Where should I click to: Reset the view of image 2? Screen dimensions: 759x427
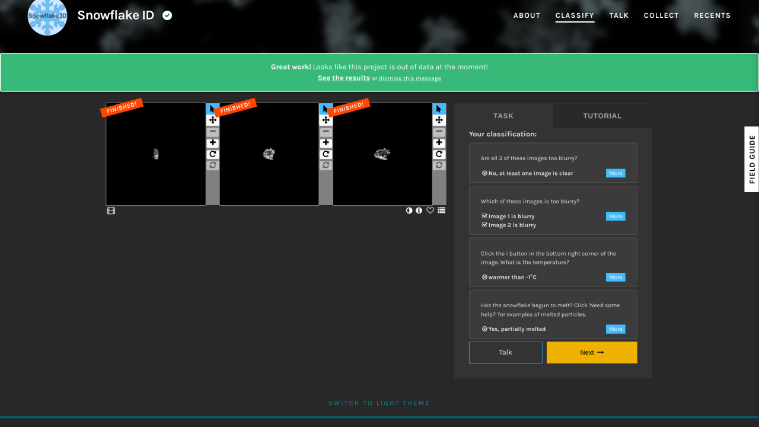pos(326,165)
